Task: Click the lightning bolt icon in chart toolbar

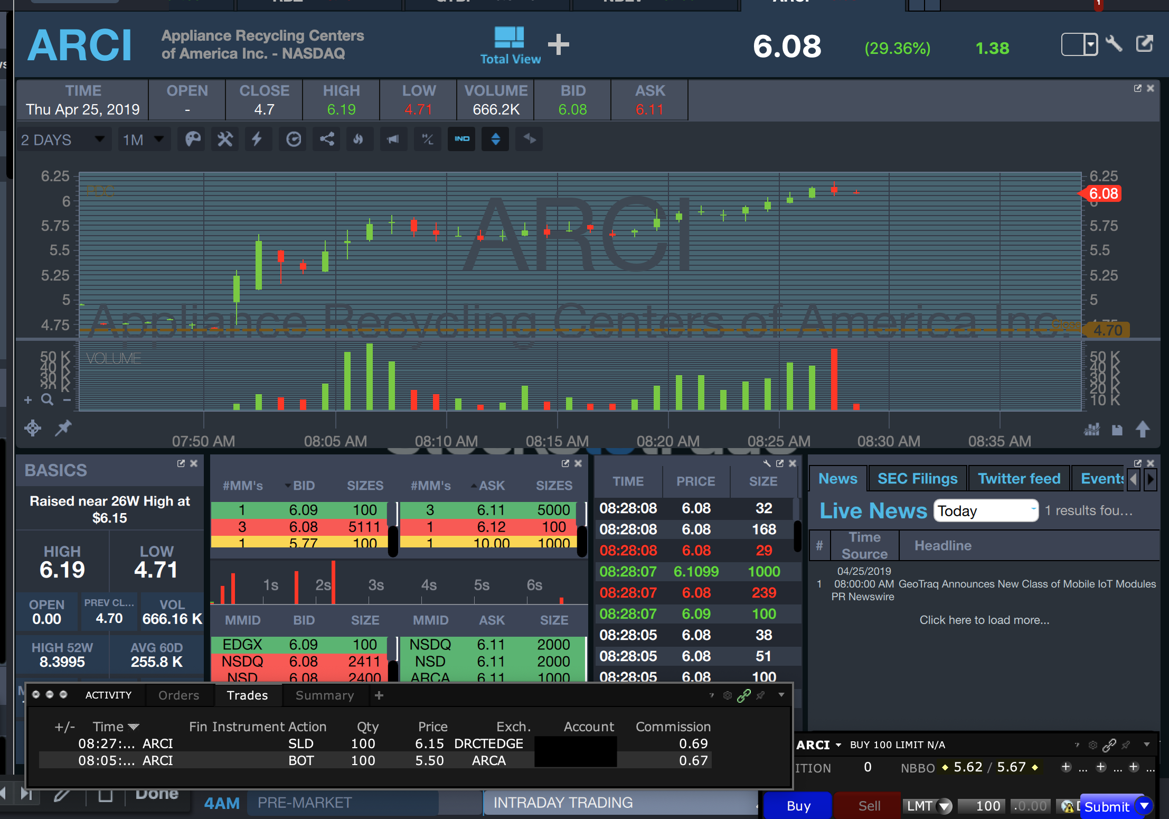Action: coord(257,139)
